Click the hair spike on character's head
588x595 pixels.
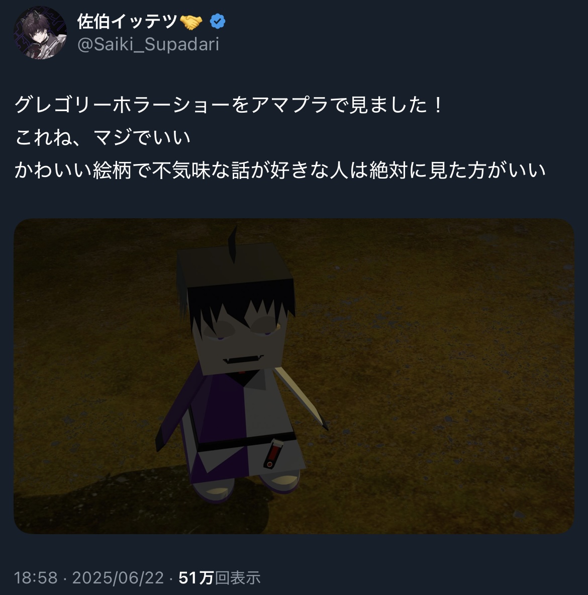(232, 244)
